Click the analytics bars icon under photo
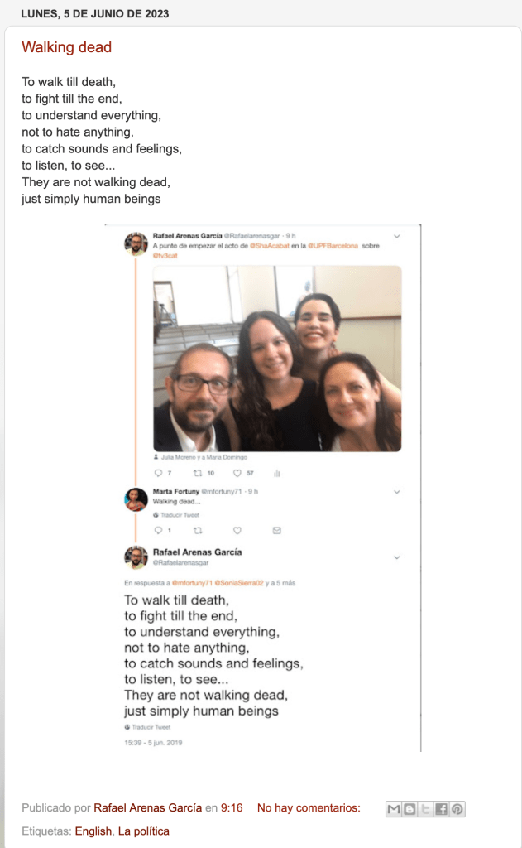Screen dimensions: 522x848 (276, 473)
